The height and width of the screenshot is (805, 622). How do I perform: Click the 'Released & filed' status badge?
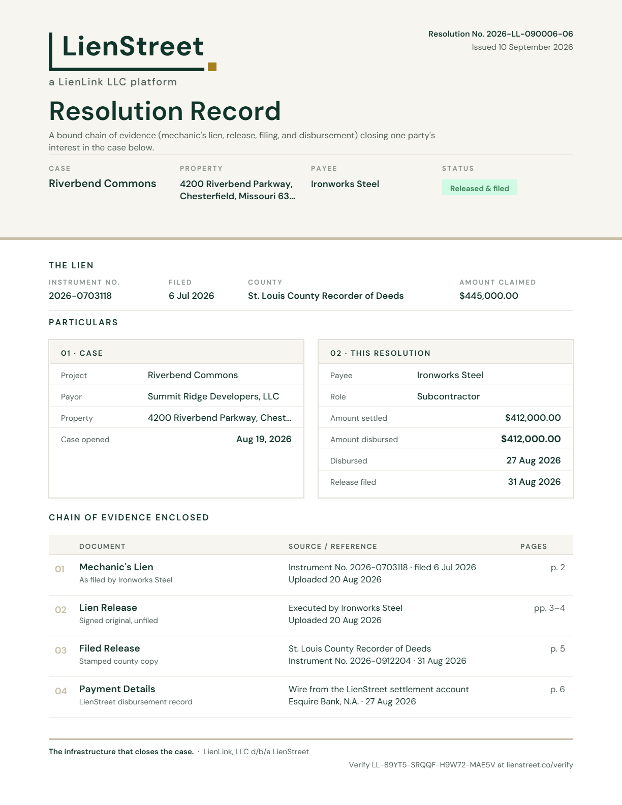(479, 188)
